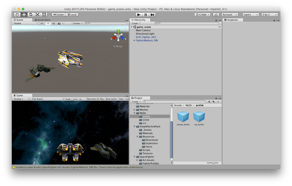
Task: Open the Hierarchy Create menu
Action: click(135, 23)
